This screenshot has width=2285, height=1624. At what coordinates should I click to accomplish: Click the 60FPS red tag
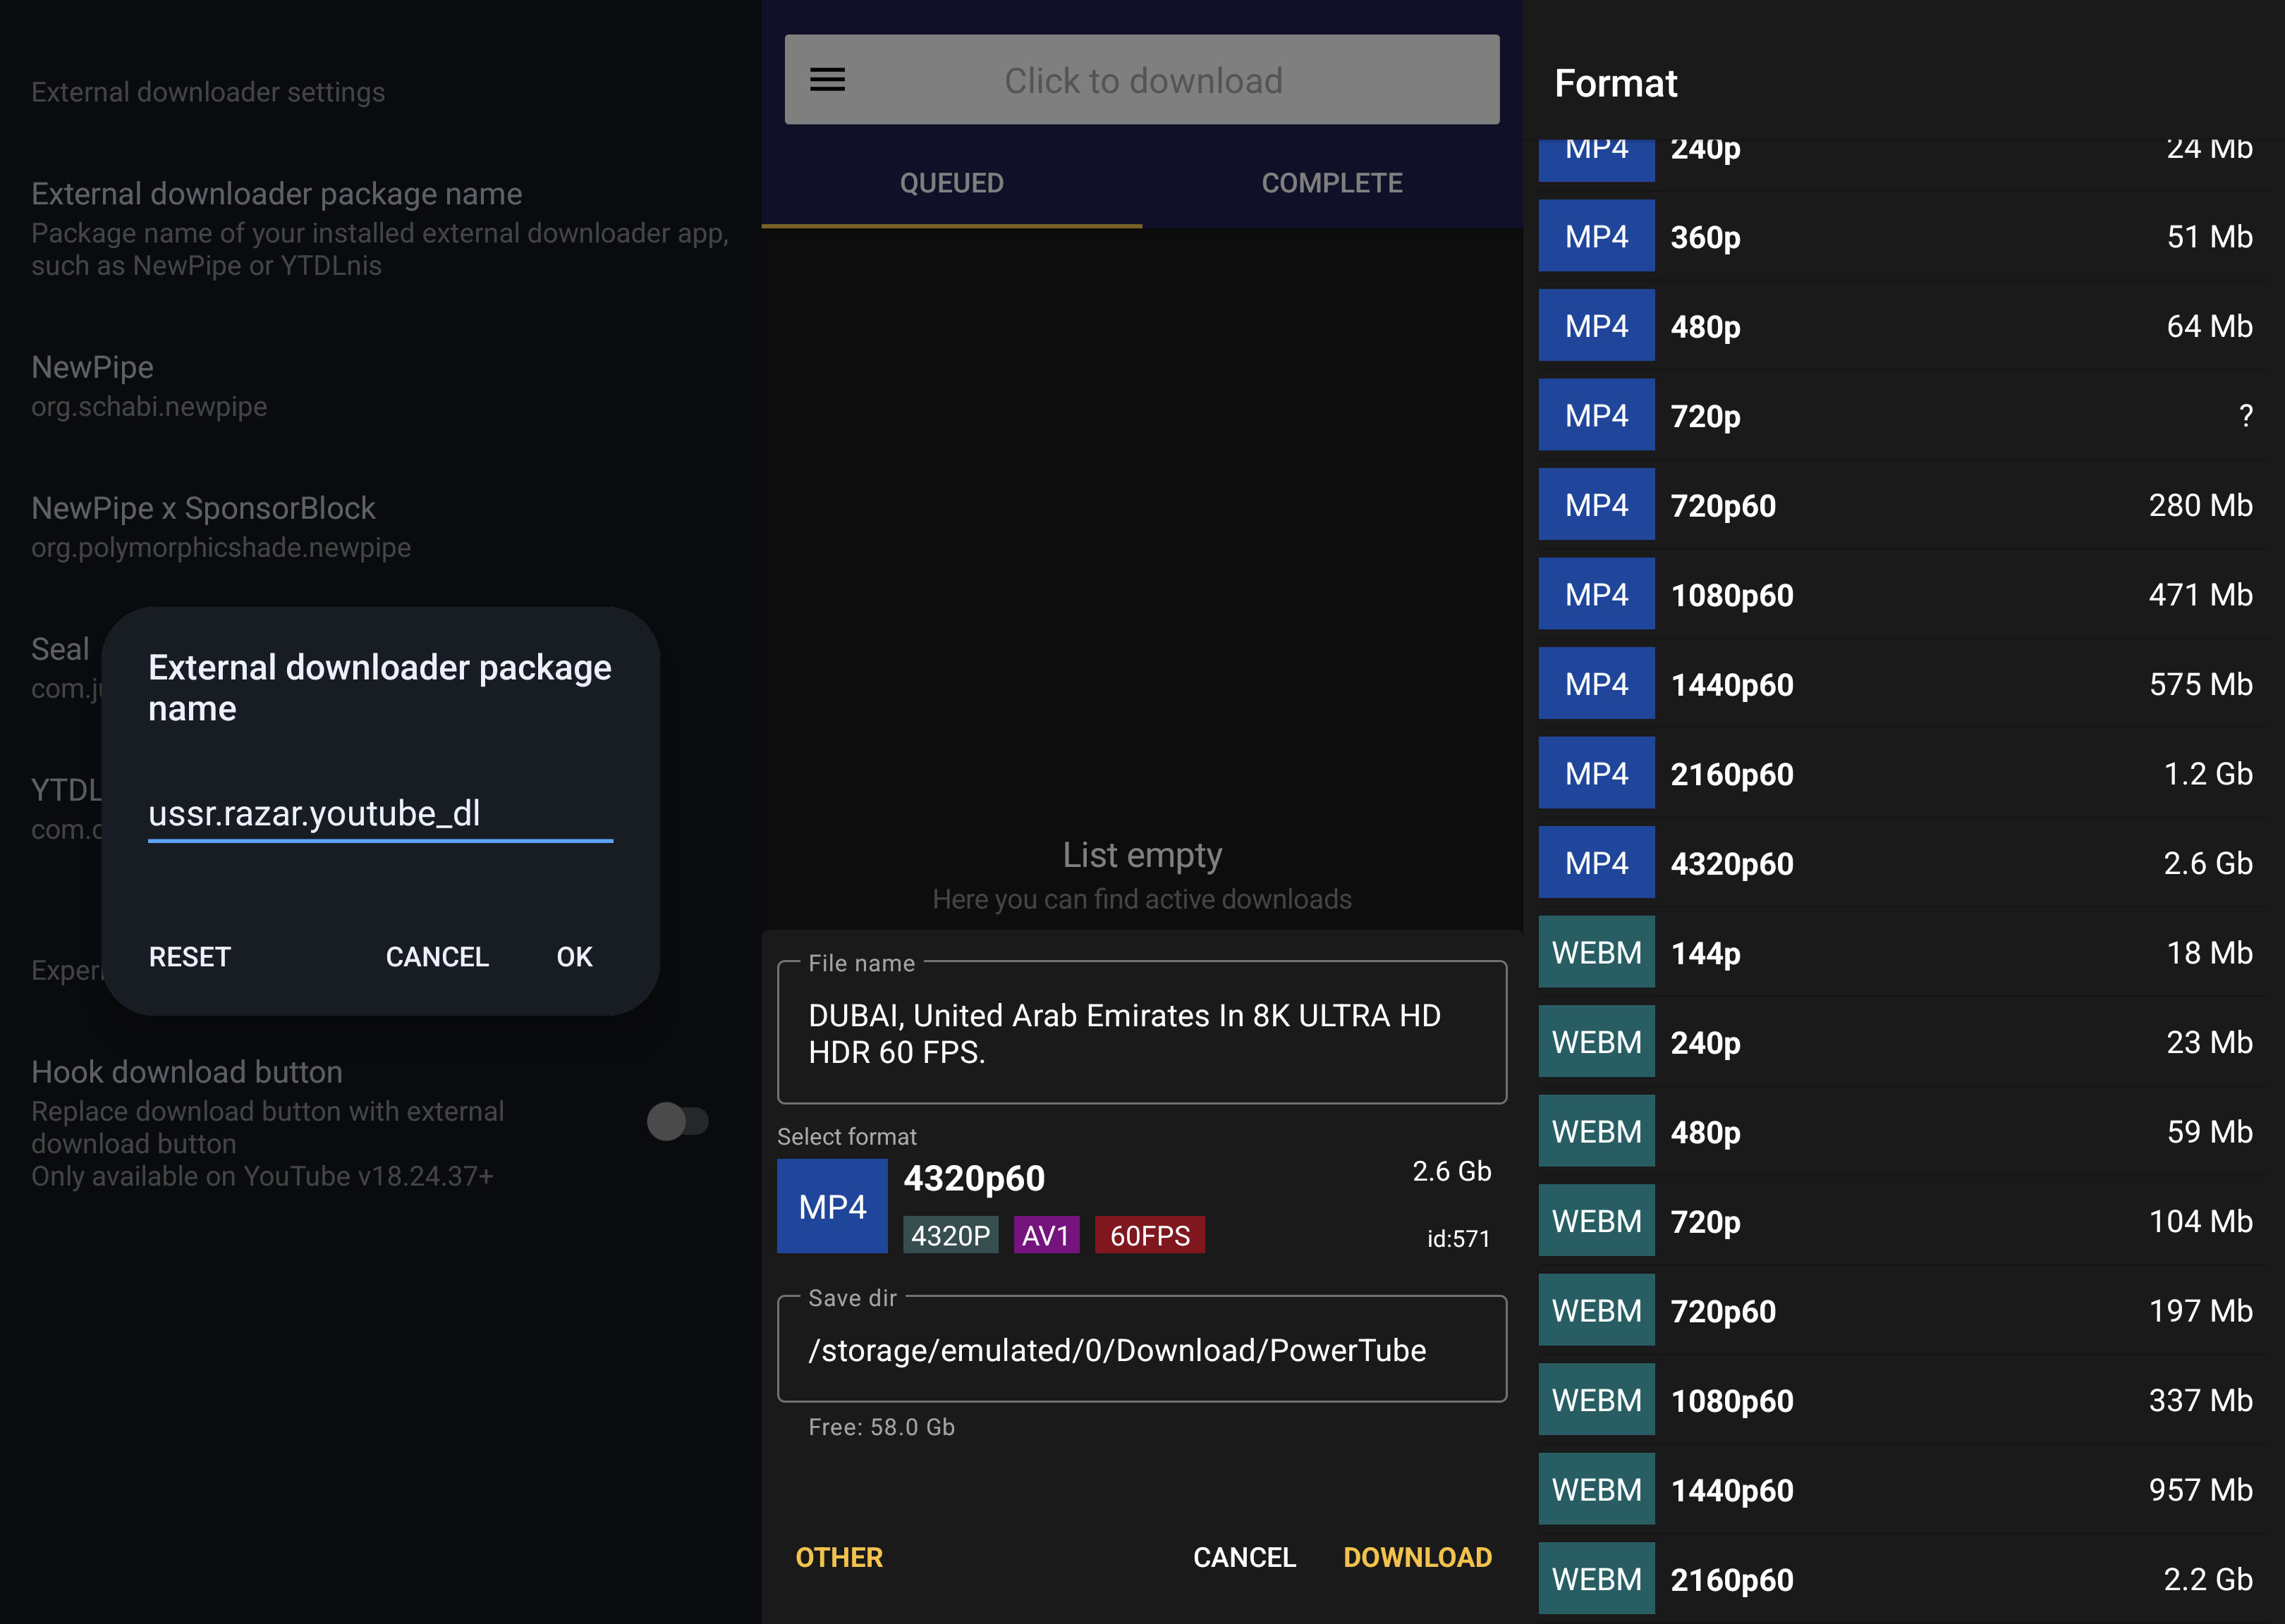[x=1149, y=1235]
